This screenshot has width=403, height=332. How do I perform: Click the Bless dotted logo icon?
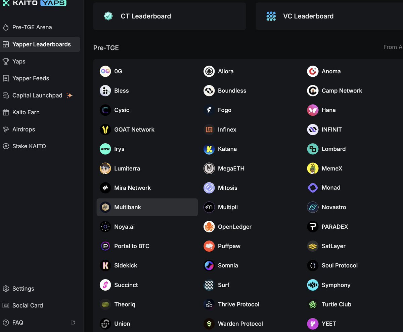click(105, 91)
